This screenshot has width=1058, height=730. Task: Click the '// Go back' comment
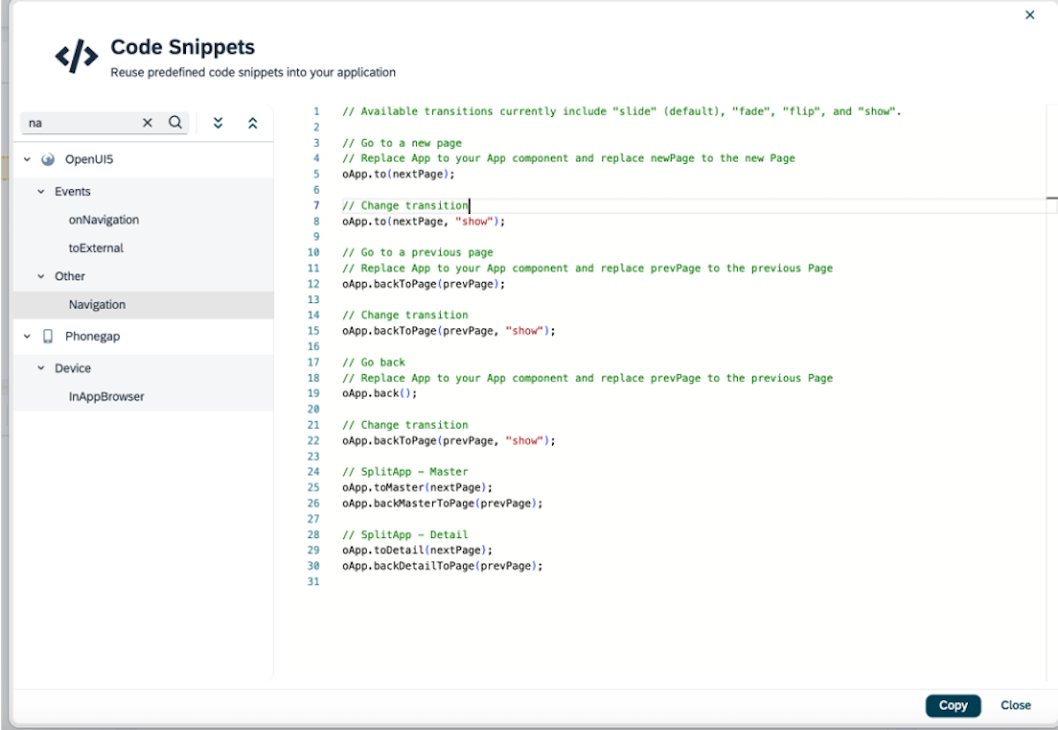coord(373,362)
